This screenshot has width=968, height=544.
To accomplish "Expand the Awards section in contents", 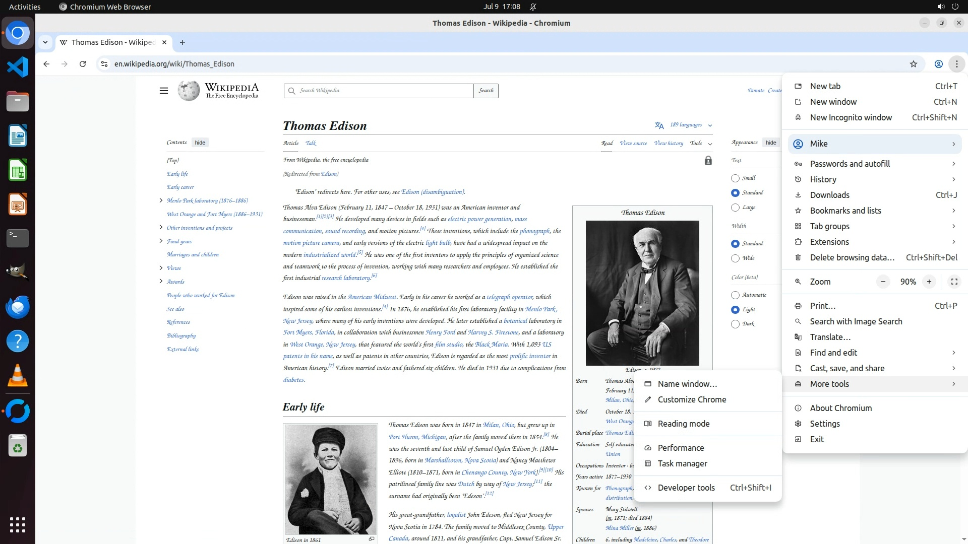I will point(161,282).
